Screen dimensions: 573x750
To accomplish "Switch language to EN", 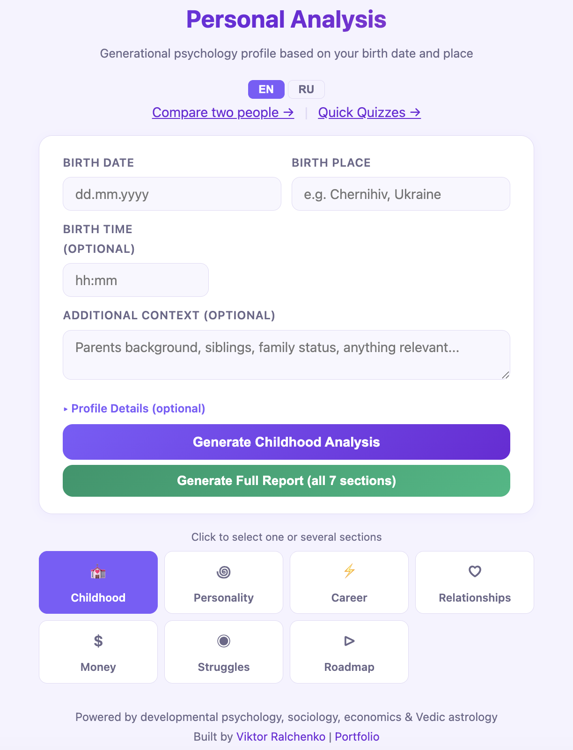I will pos(266,89).
